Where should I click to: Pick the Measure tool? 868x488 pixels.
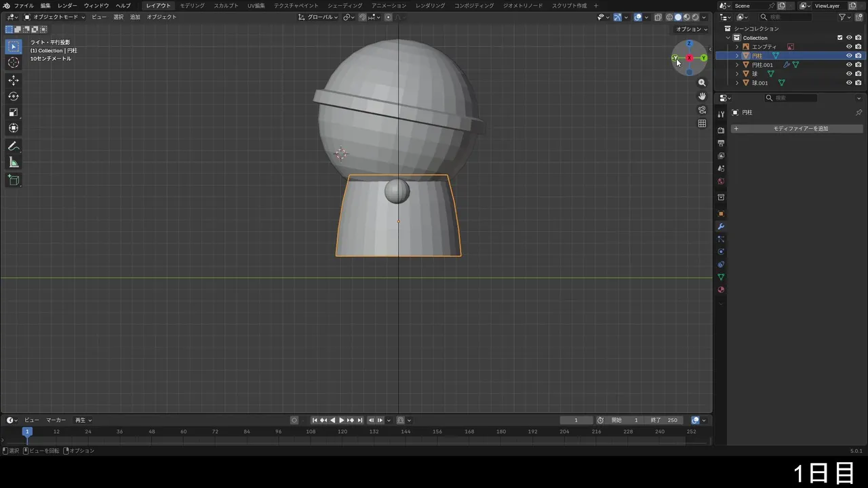tap(14, 163)
